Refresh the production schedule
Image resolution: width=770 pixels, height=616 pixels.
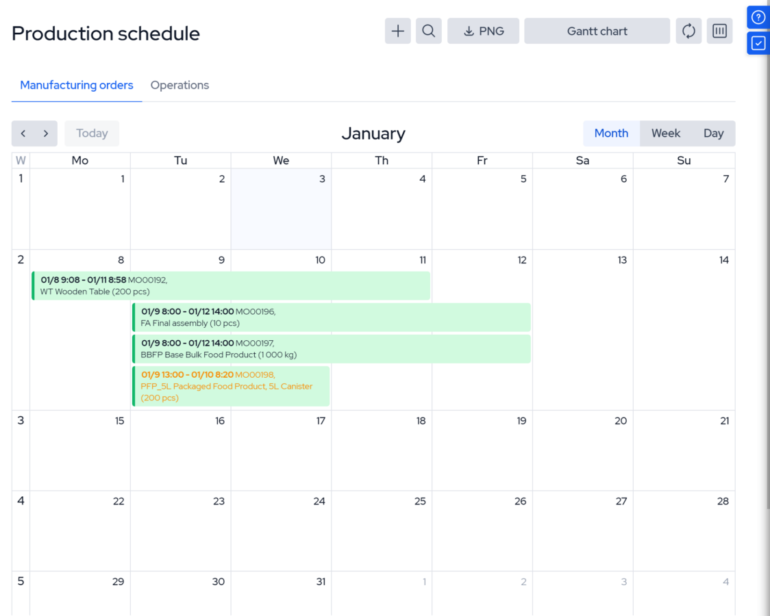[x=688, y=31]
